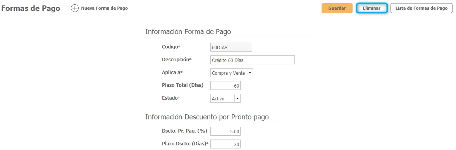The width and height of the screenshot is (456, 150).
Task: Click the Descripción label text
Action: coord(176,60)
